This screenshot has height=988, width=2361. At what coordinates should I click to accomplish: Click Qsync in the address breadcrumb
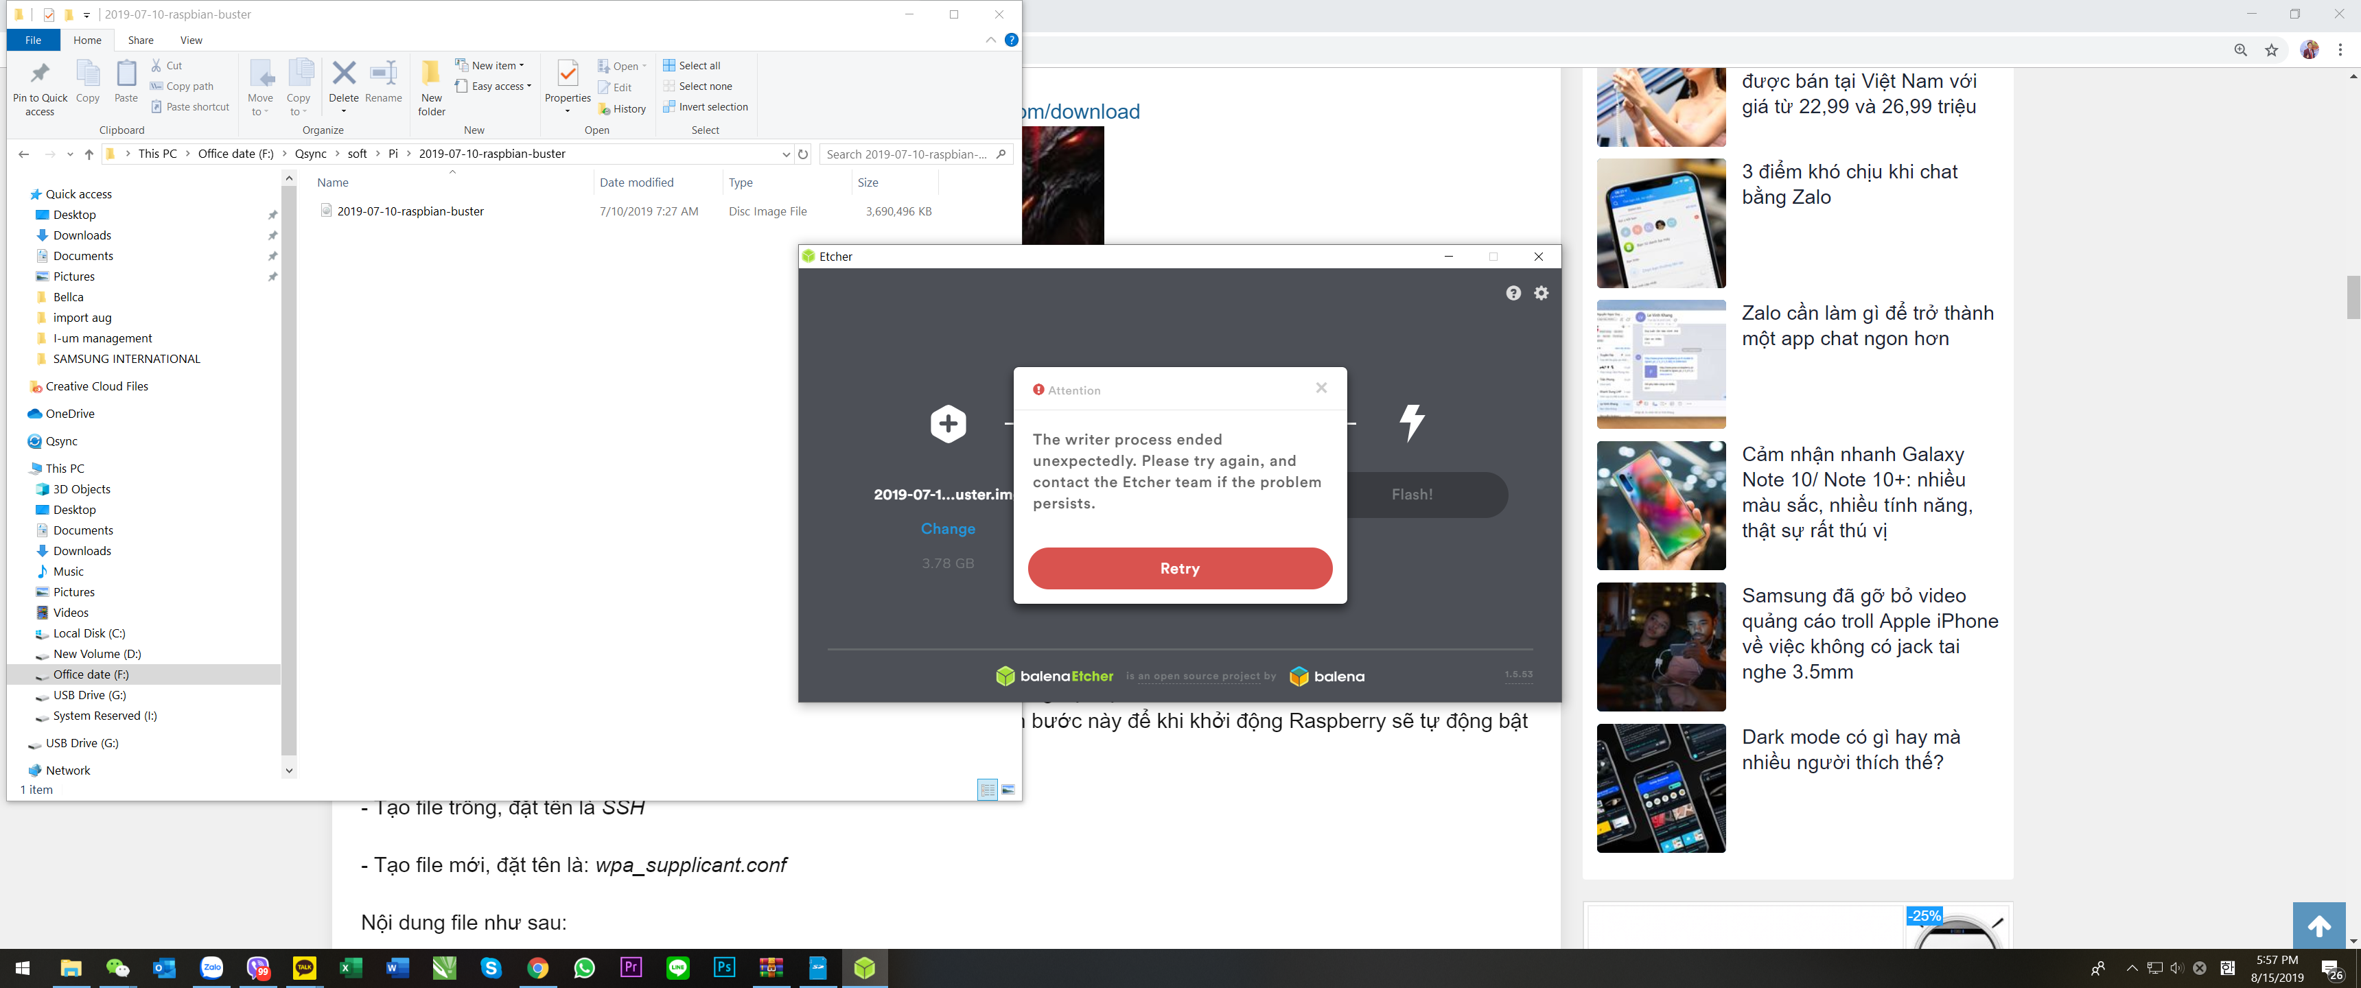pos(311,154)
